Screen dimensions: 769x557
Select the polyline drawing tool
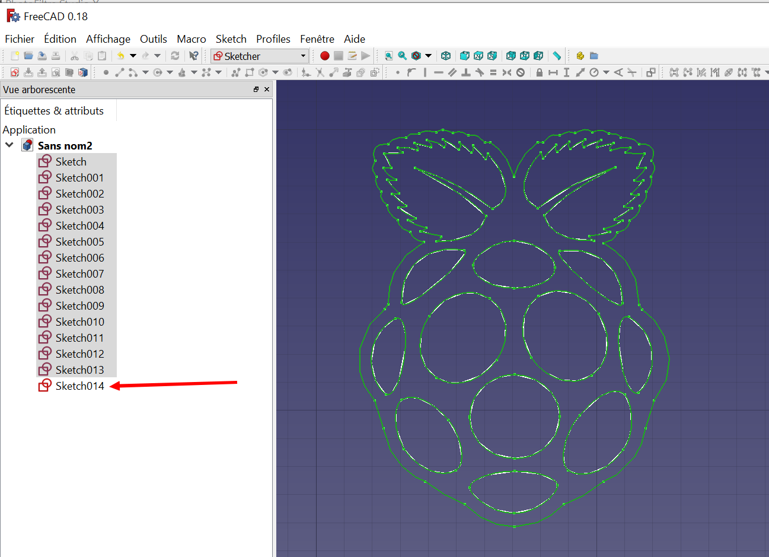point(235,72)
